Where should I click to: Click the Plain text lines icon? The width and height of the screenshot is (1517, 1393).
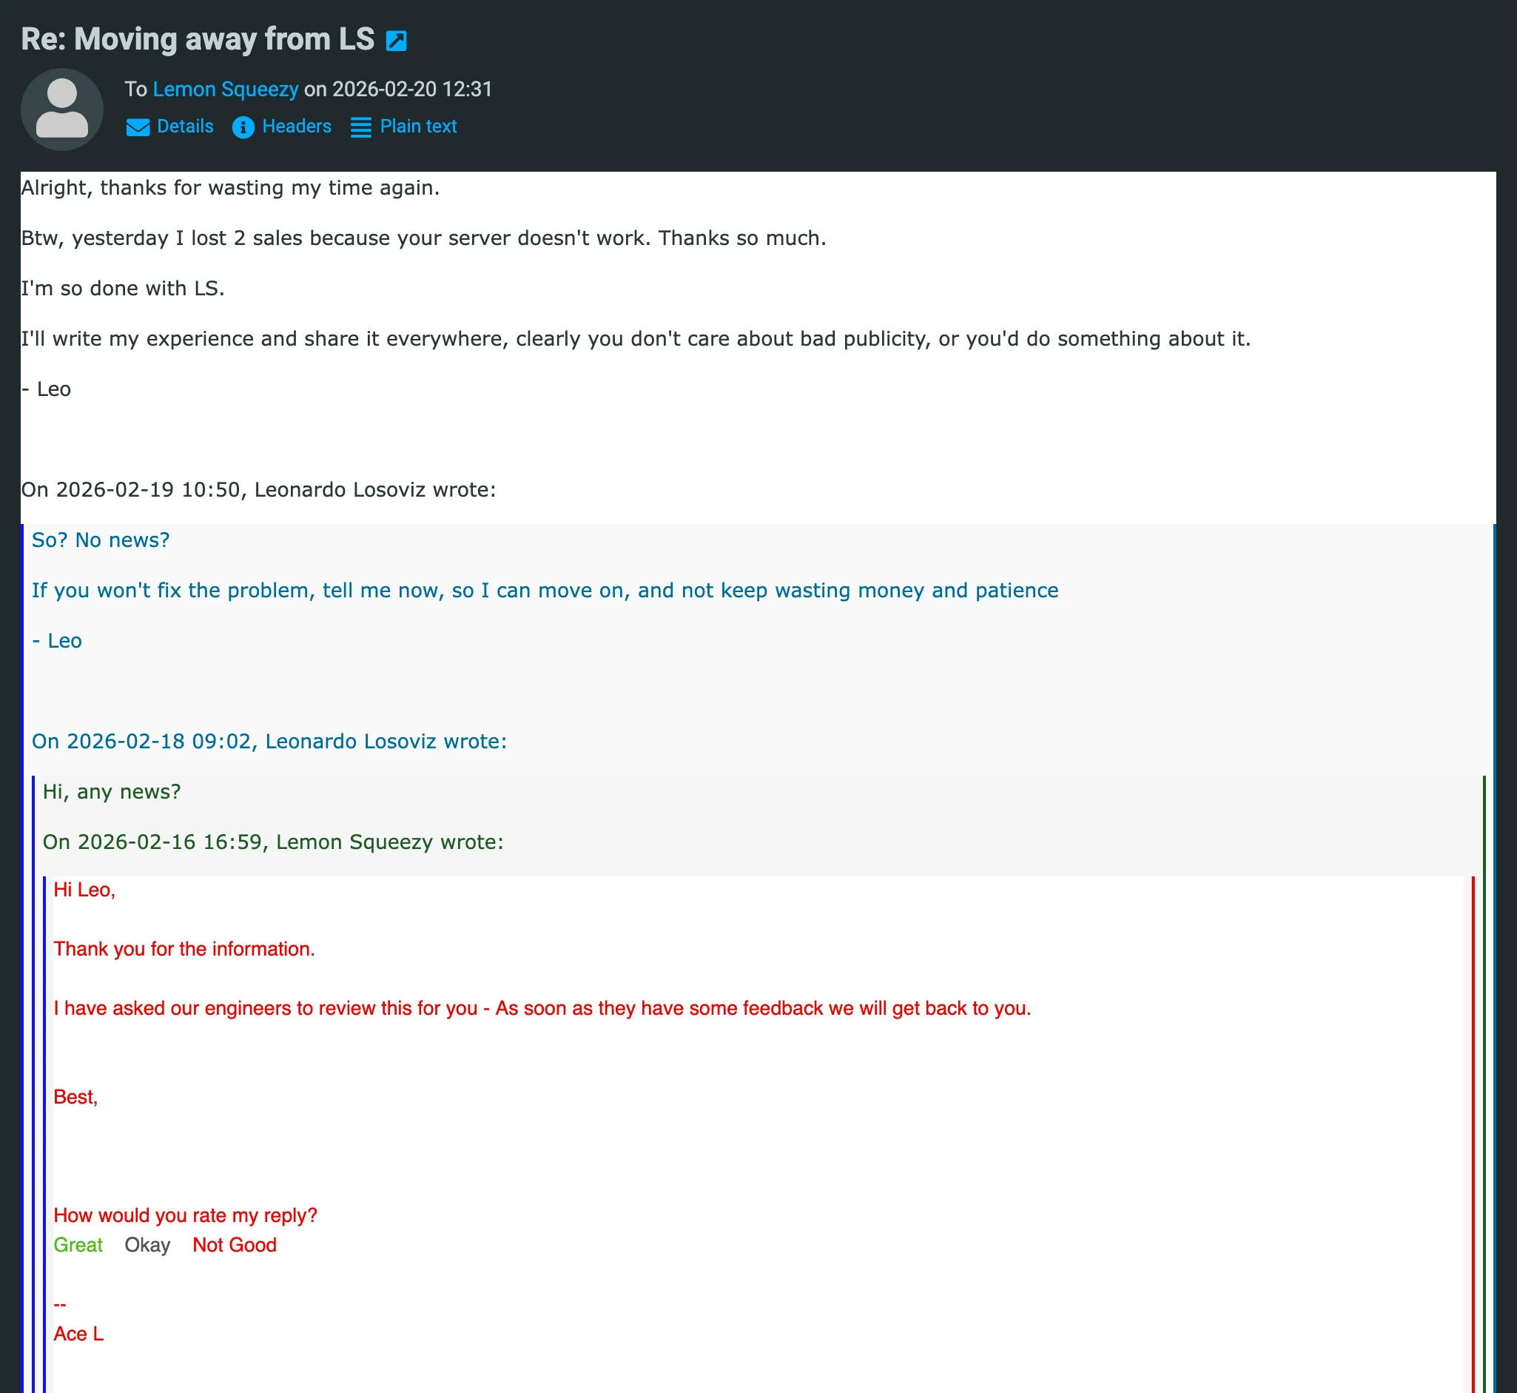[x=361, y=127]
